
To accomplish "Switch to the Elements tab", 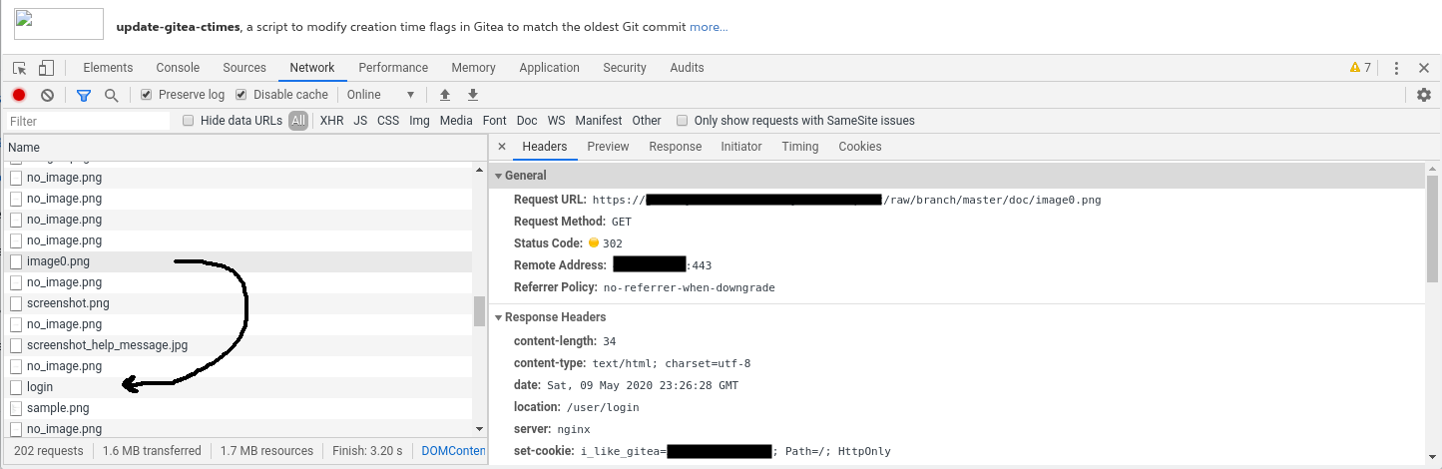I will [x=108, y=68].
